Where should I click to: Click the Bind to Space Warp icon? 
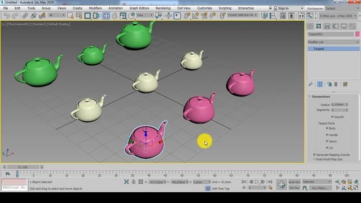click(42, 16)
